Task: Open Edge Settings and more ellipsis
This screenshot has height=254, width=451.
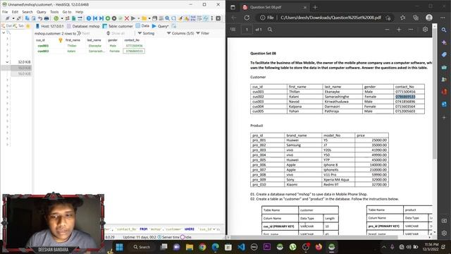Action: pyautogui.click(x=443, y=18)
